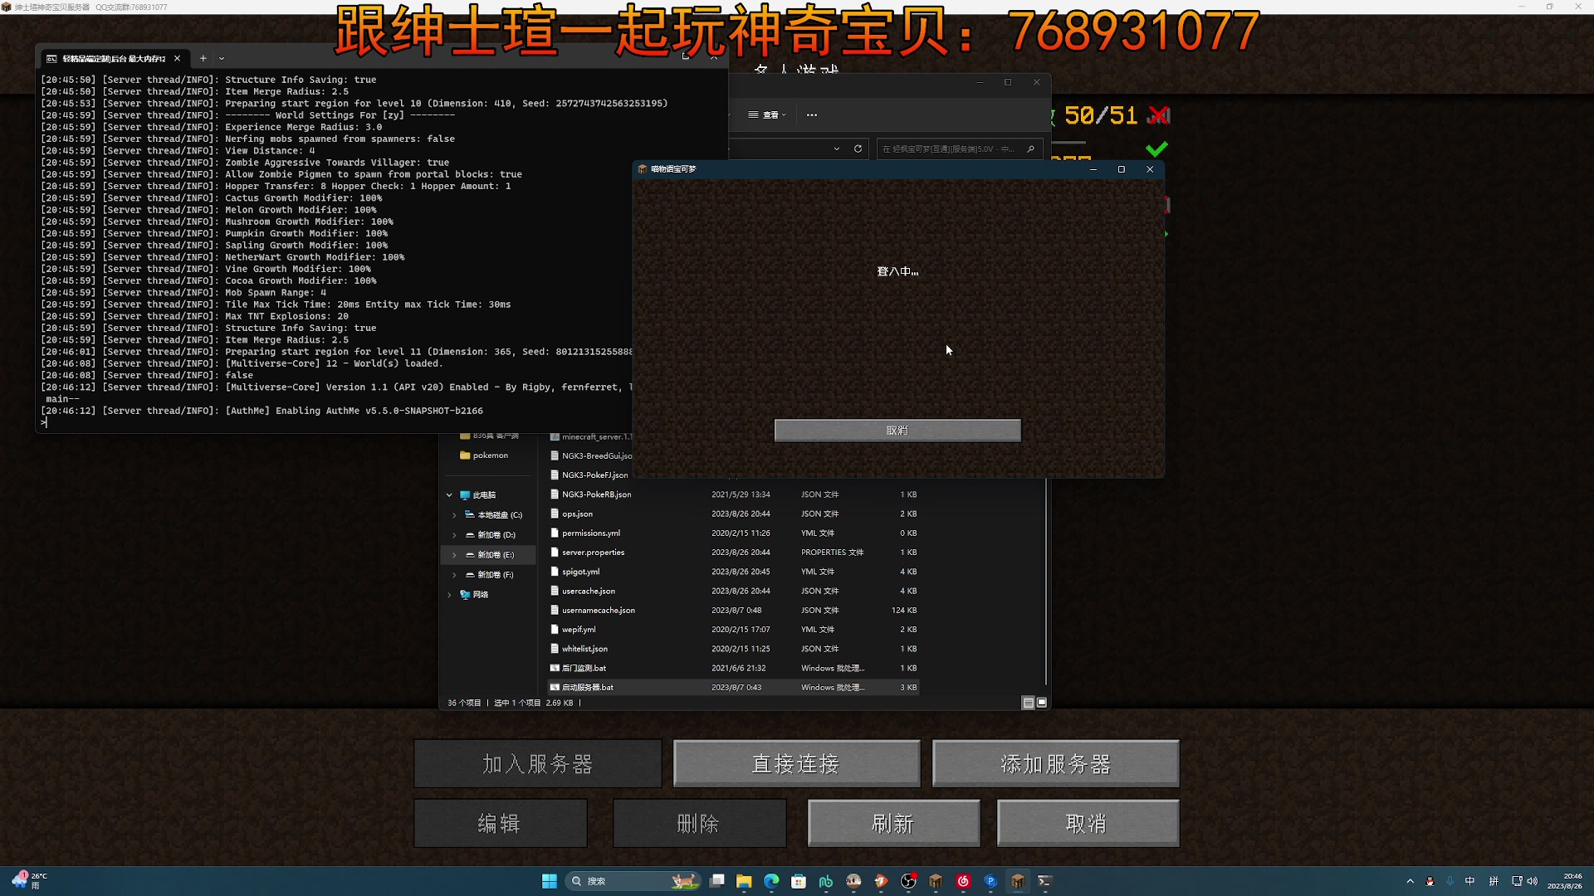
Task: Click the grass block Minecraft launcher taskbar icon
Action: coord(936,881)
